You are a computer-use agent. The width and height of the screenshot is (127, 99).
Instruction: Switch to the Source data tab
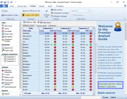click(x=22, y=6)
